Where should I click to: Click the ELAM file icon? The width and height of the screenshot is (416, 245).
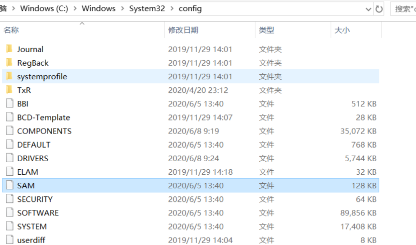click(x=10, y=172)
